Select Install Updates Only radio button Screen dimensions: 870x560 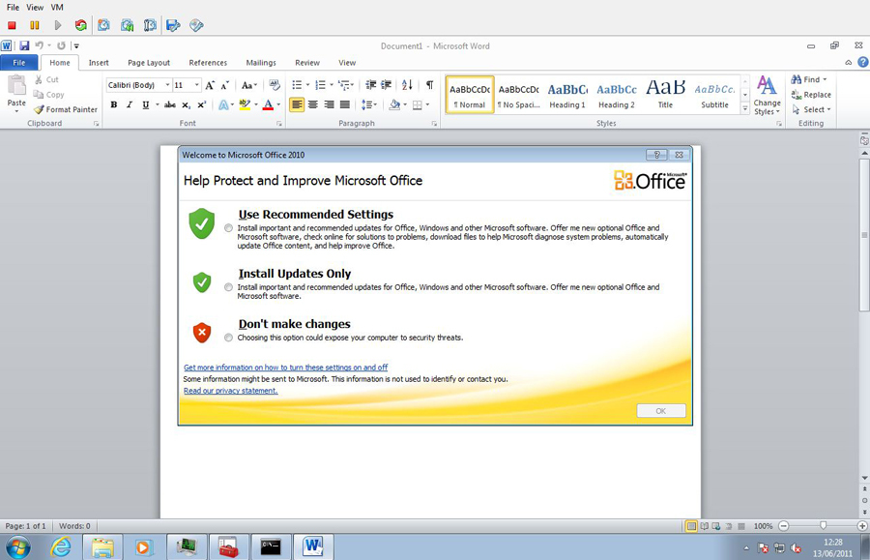click(228, 287)
